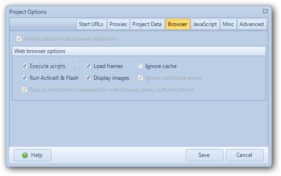Enable Ignore cache checkbox
Image resolution: width=281 pixels, height=176 pixels.
click(140, 66)
